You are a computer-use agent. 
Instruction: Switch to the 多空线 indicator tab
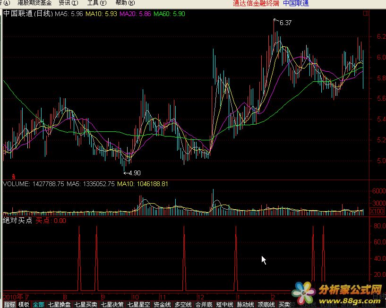(183, 305)
